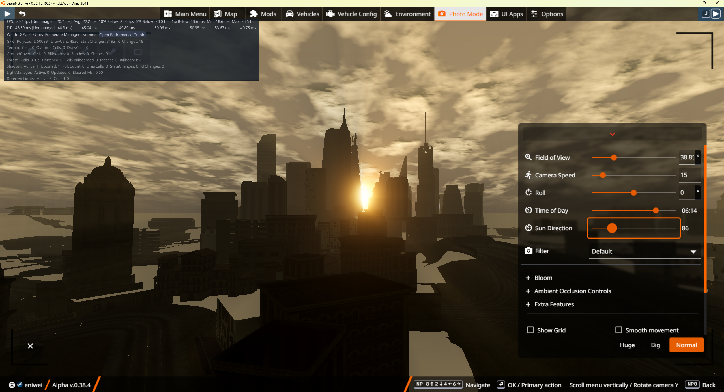Click the Filter camera icon
Viewport: 724px width, 392px height.
(x=528, y=251)
